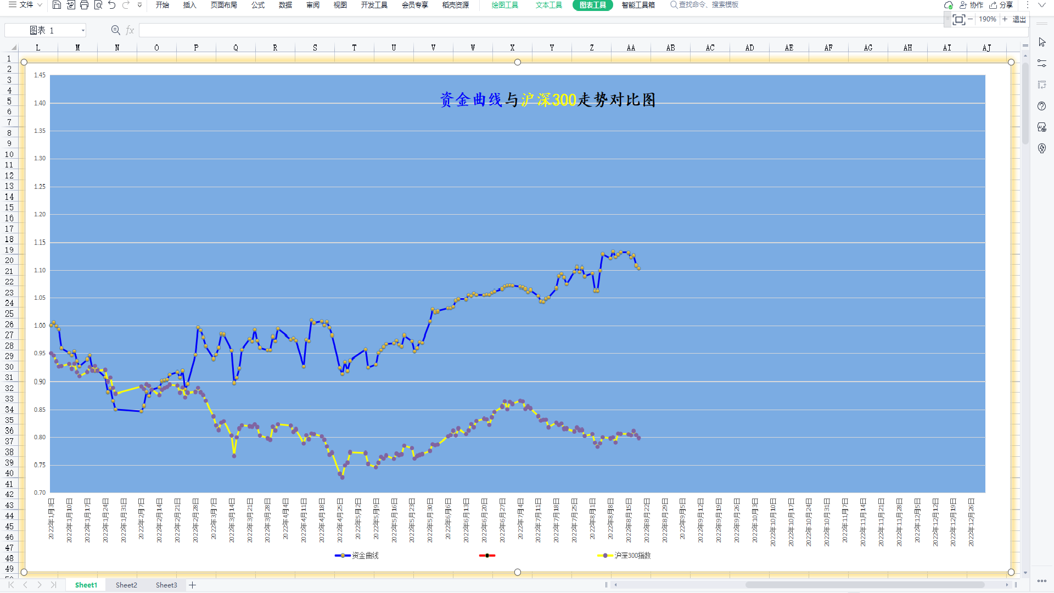This screenshot has width=1054, height=593.
Task: Click 退出 to exit full-screen mode
Action: coord(1019,19)
